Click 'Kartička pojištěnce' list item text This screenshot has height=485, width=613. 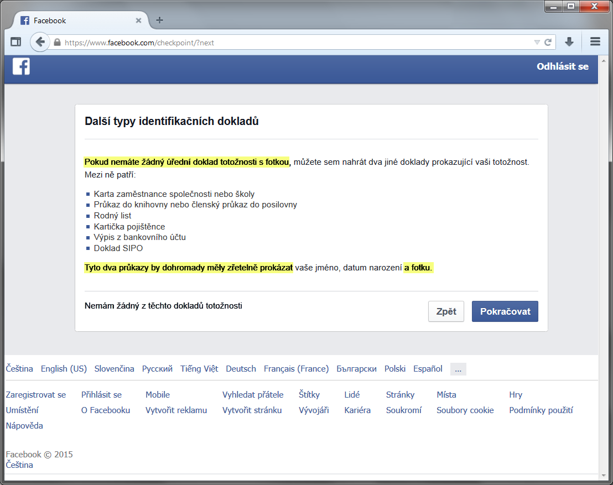coord(129,226)
